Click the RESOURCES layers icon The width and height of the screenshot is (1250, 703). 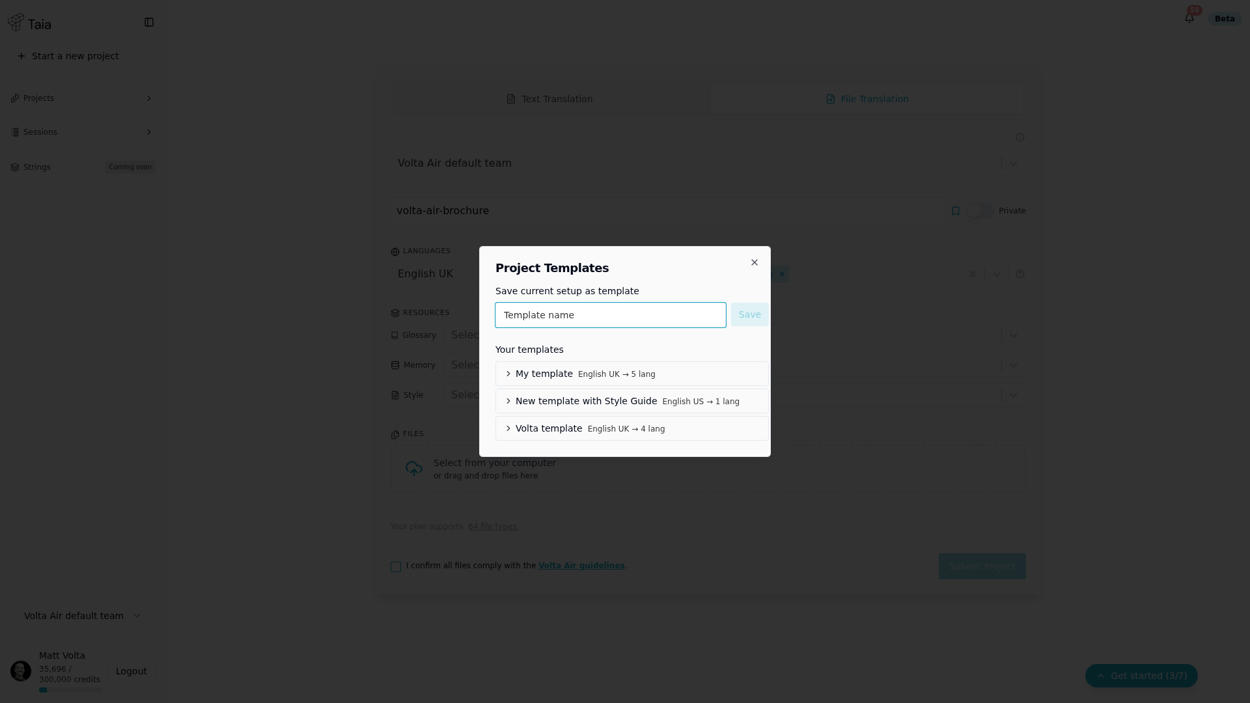pyautogui.click(x=395, y=313)
